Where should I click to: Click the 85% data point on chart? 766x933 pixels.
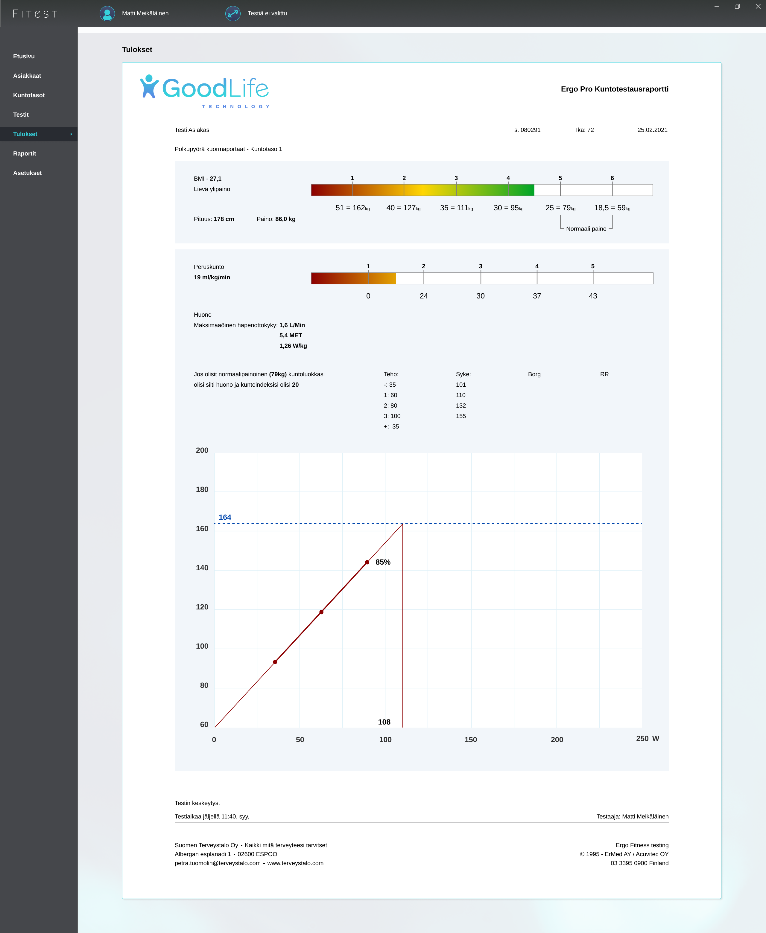[367, 562]
